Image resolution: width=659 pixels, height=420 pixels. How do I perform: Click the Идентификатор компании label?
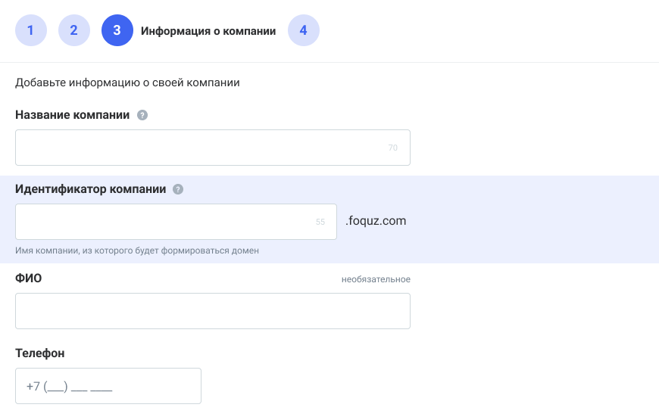(x=90, y=189)
